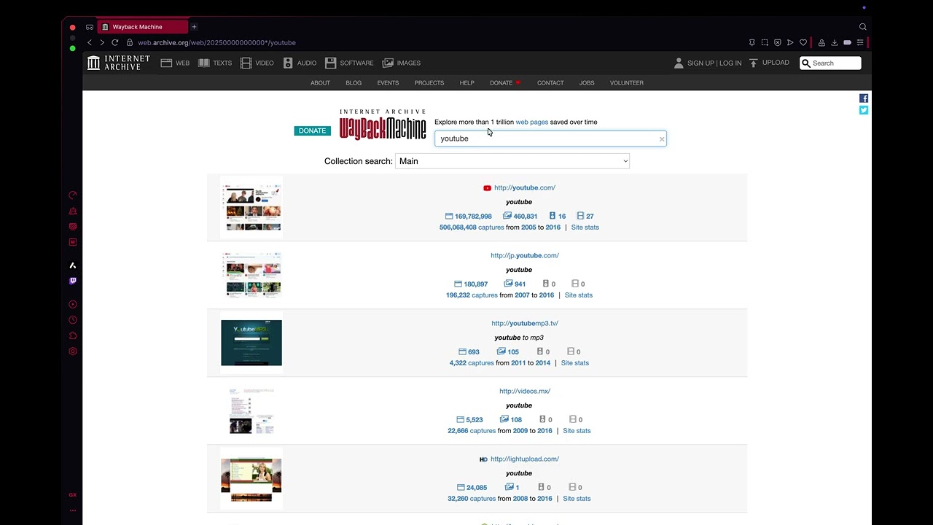Viewport: 933px width, 525px height.
Task: Open the SOFTWARE media menu
Action: (x=349, y=63)
